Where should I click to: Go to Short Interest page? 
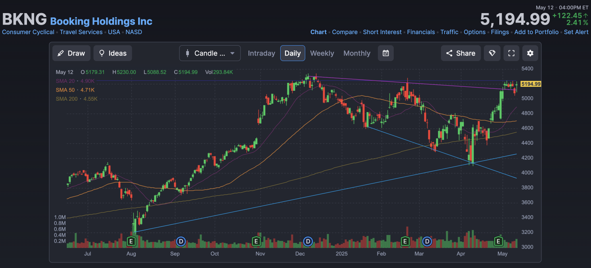[x=382, y=32]
